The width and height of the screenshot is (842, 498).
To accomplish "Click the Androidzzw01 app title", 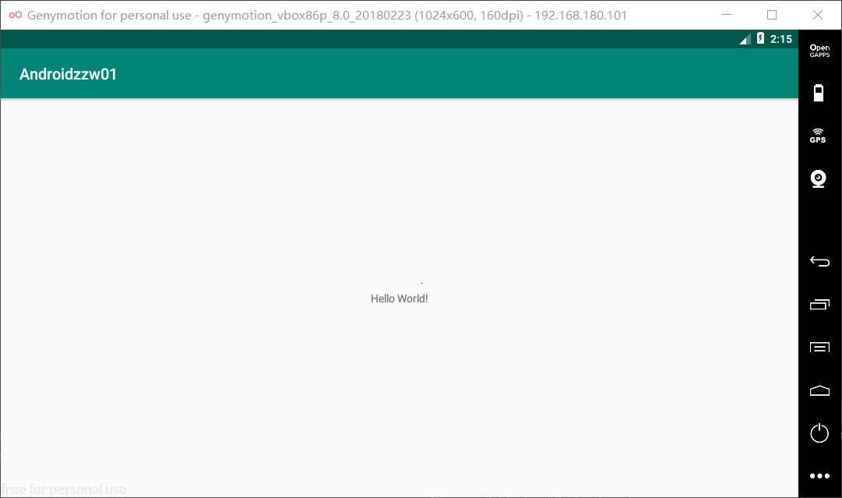I will coord(69,74).
